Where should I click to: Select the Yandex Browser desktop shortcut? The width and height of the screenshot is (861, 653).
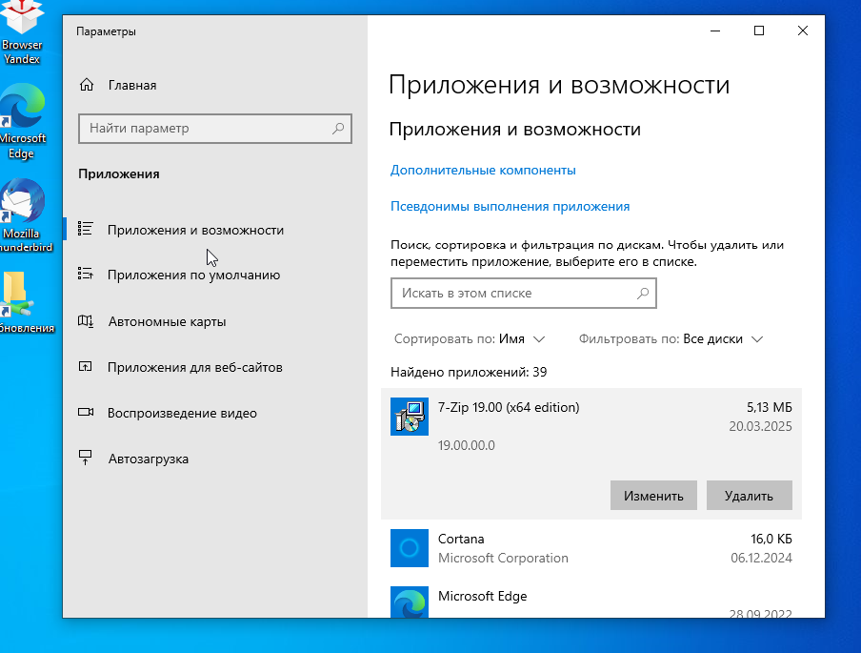[22, 33]
